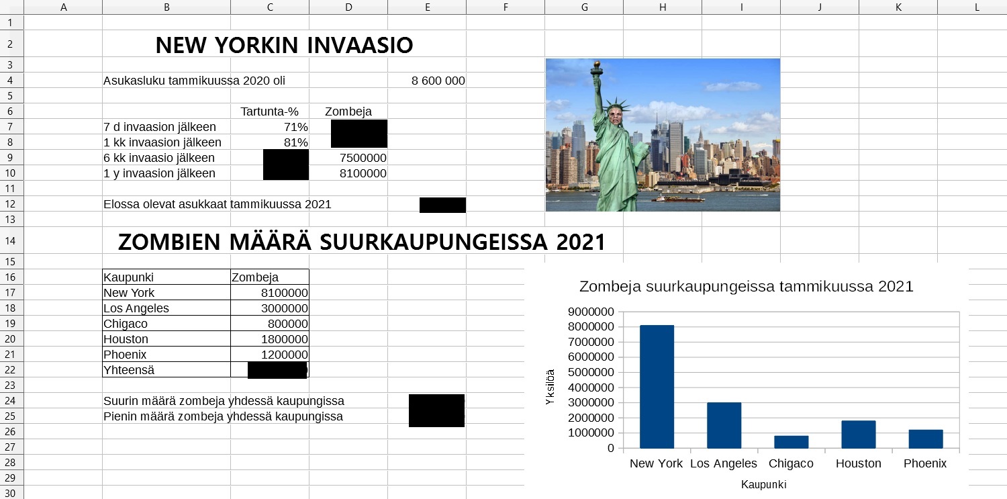
Task: Click the chart title Zombeja suurkaupungeissa tammikuussa 2021
Action: coord(746,286)
